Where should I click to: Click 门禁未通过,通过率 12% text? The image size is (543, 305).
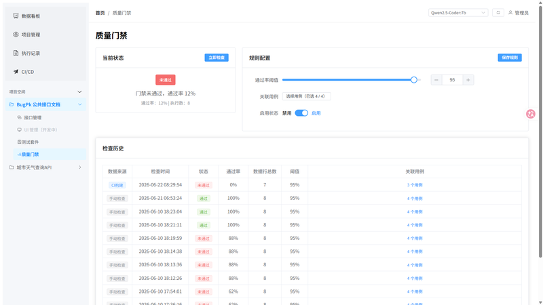[x=165, y=94]
